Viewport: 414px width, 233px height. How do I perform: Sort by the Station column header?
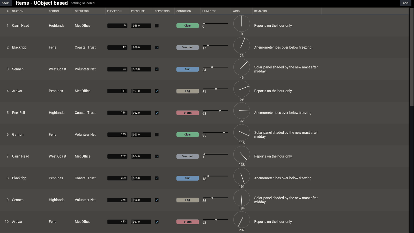[x=18, y=11]
